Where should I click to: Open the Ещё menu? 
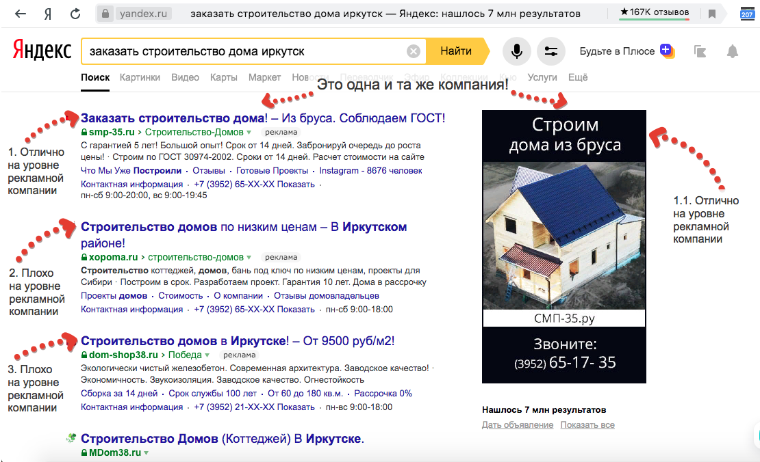[578, 77]
